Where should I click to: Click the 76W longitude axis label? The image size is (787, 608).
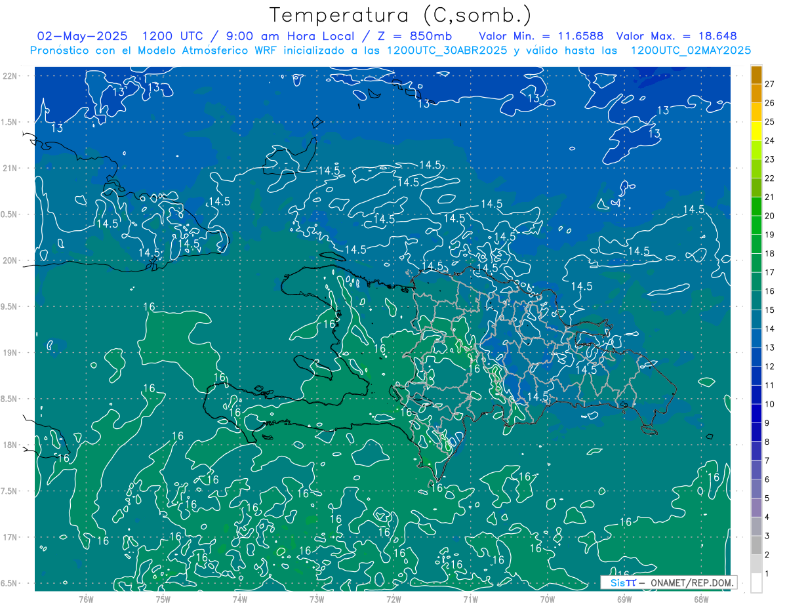86,599
